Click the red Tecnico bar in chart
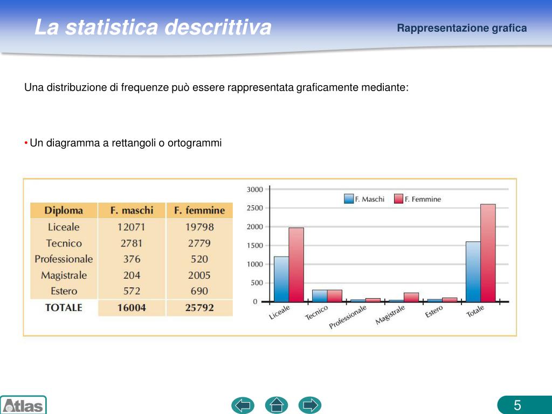 (335, 296)
